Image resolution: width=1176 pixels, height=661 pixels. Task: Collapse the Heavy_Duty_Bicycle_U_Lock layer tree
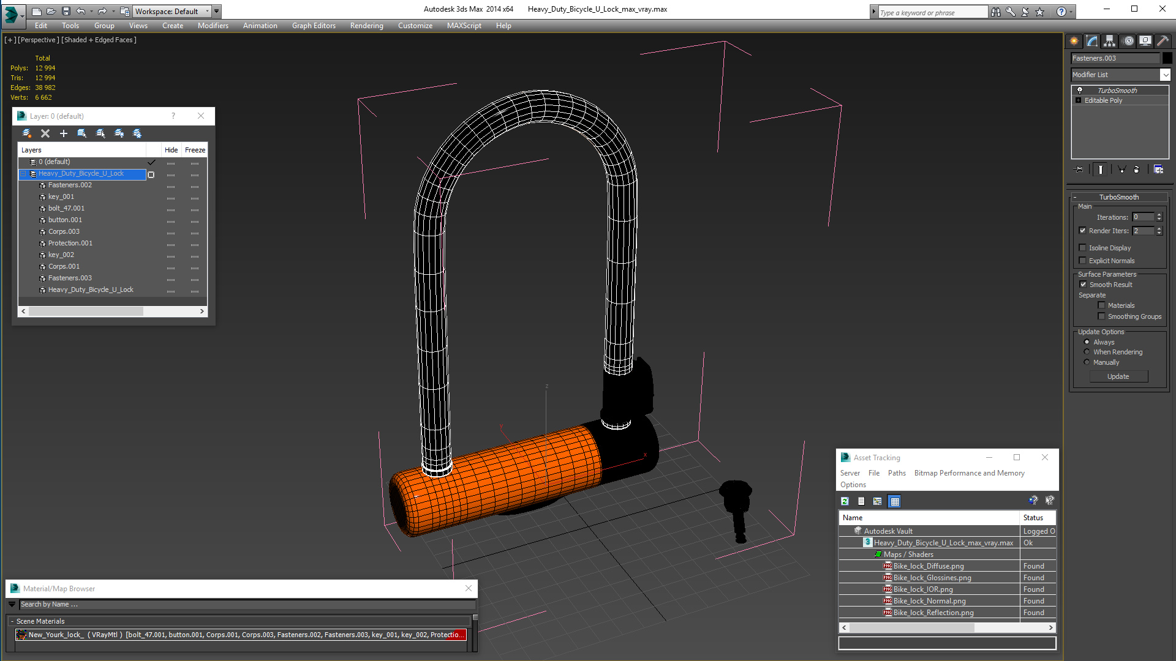23,174
